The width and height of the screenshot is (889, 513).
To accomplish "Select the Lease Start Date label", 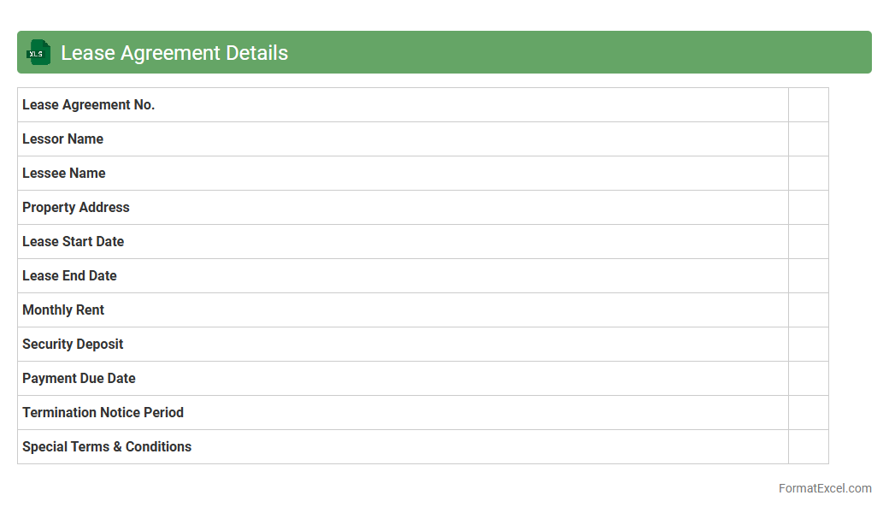I will [x=73, y=241].
